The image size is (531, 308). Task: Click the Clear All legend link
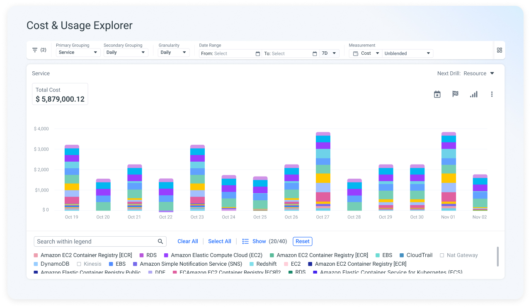pyautogui.click(x=188, y=241)
